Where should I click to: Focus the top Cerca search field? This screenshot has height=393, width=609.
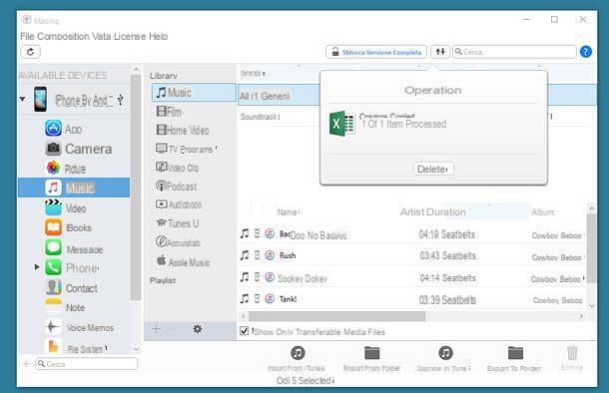point(514,52)
